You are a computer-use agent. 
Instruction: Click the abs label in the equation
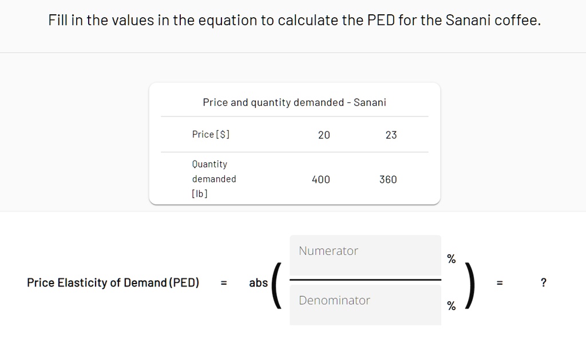pyautogui.click(x=258, y=282)
